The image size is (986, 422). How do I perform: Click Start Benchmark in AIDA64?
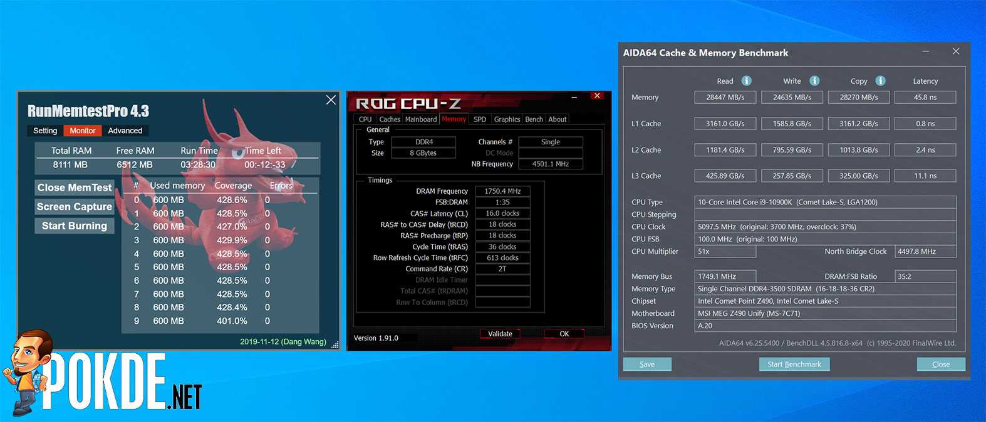click(794, 364)
